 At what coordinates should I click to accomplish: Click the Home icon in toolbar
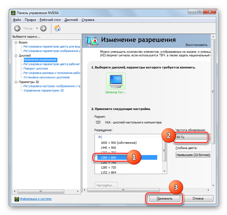57,28
